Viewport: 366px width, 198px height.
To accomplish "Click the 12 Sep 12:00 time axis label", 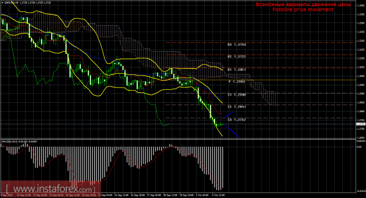I will click(24, 195).
